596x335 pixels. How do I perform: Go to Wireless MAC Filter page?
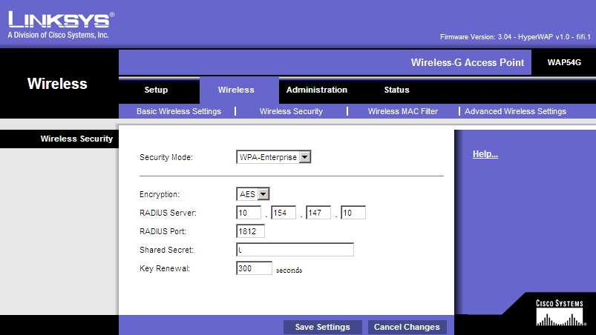403,111
